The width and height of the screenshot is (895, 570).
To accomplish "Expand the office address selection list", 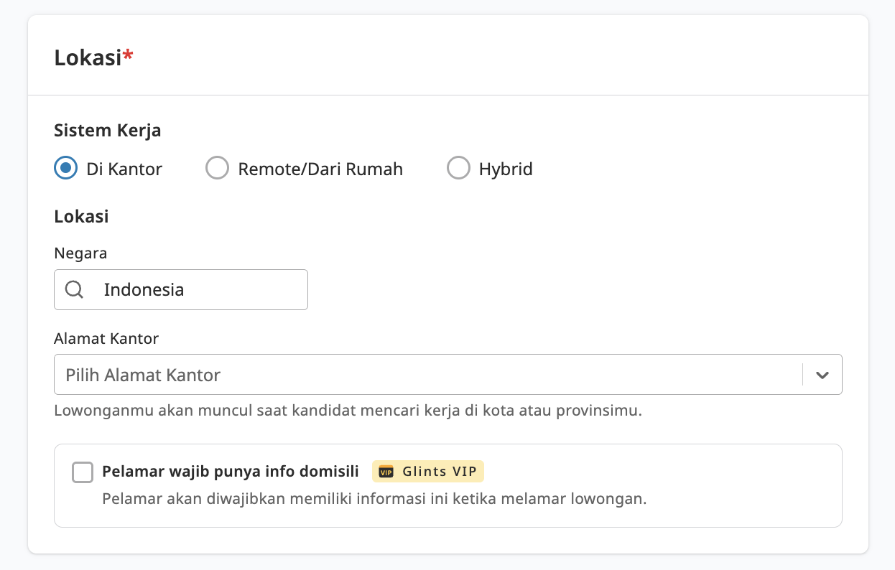I will click(x=431, y=374).
